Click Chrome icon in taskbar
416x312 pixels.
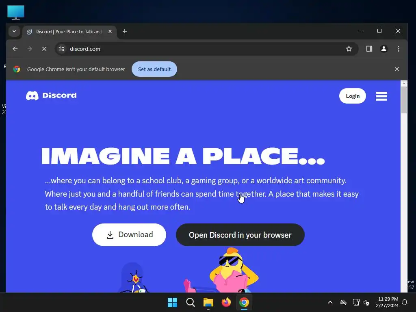click(x=244, y=302)
